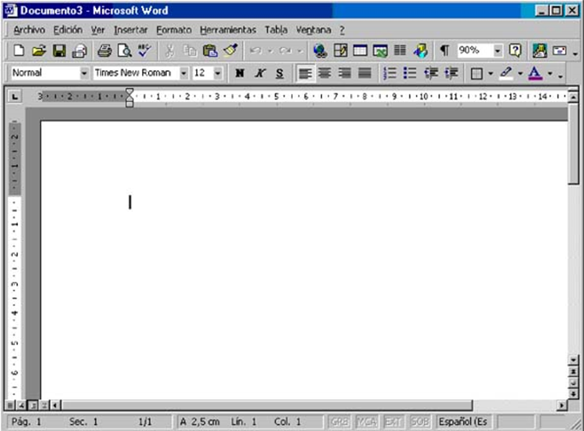Open print preview (magnifier page icon)
This screenshot has width=584, height=431.
coord(124,50)
